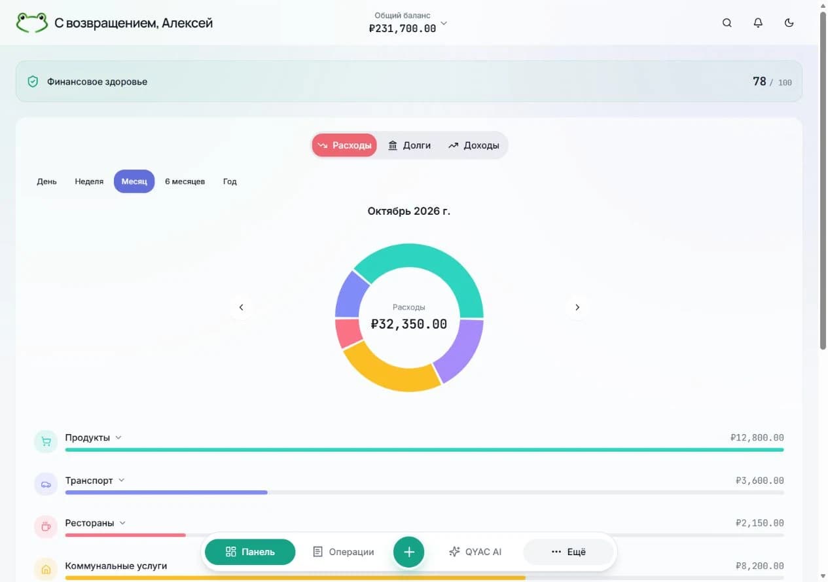Select the Расходы tab
This screenshot has height=582, width=828.
pyautogui.click(x=344, y=145)
